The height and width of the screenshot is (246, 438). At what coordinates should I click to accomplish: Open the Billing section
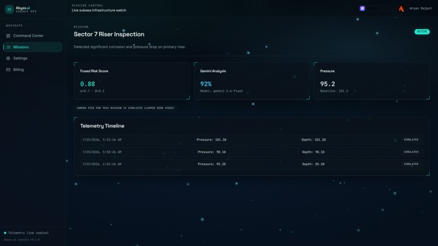coord(33,70)
